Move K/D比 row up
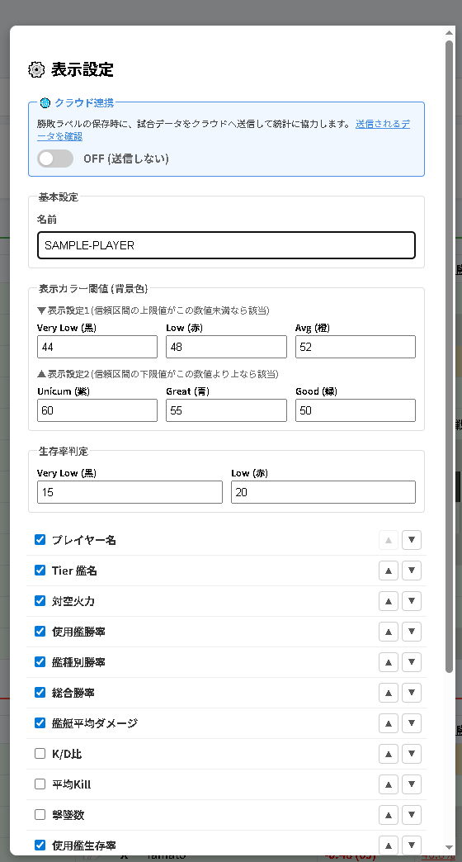 tap(389, 754)
